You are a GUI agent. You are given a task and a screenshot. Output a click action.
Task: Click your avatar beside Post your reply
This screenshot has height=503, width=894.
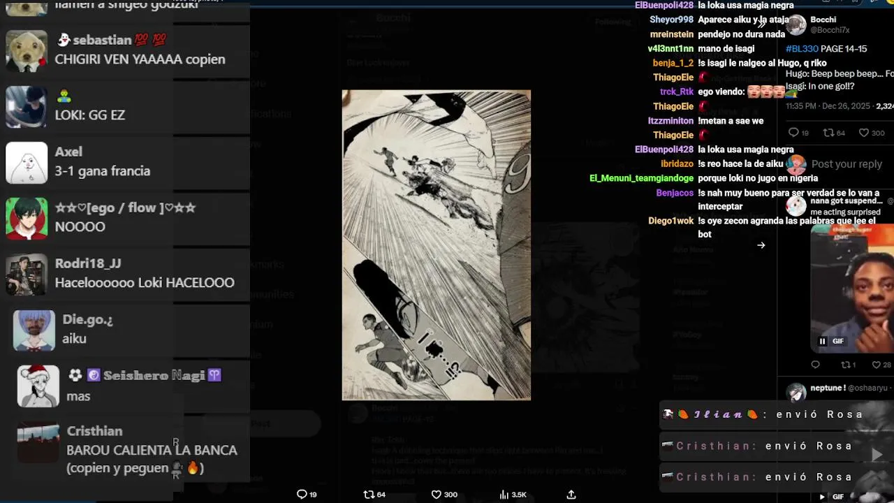coord(796,164)
